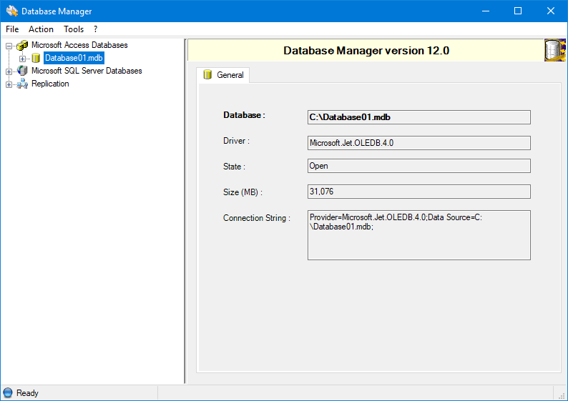
Task: Click the Microsoft Access Databases folder icon
Action: (22, 45)
